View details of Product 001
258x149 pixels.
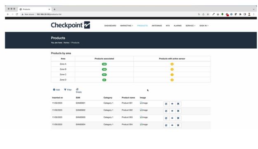(x=172, y=104)
